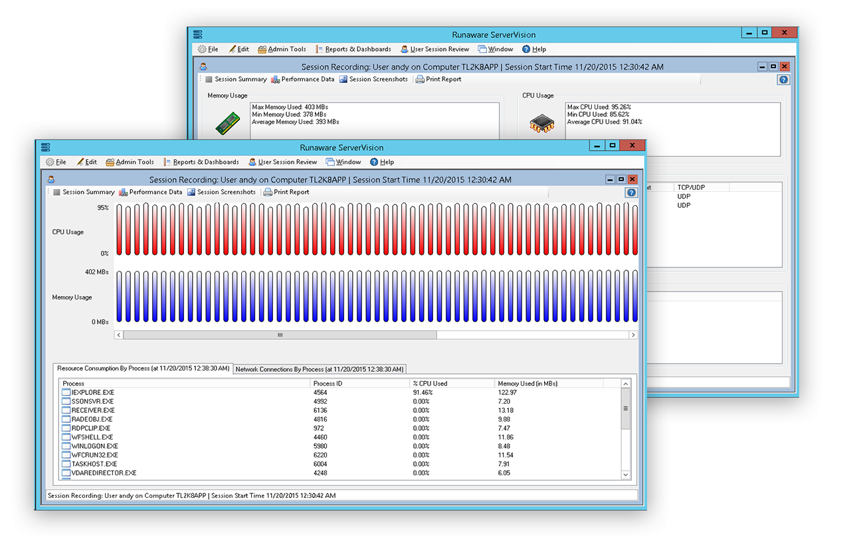Click Performance Data chart icon in front window
Screen dimensions: 861x541
click(x=124, y=192)
